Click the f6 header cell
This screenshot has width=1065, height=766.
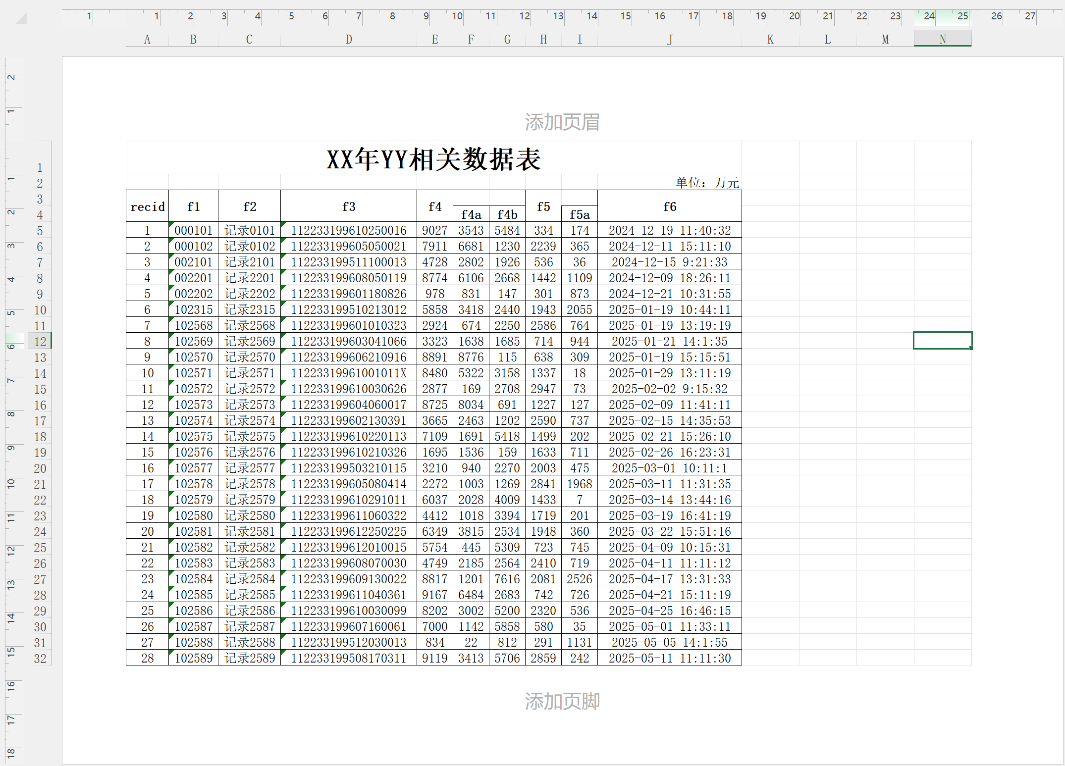670,206
